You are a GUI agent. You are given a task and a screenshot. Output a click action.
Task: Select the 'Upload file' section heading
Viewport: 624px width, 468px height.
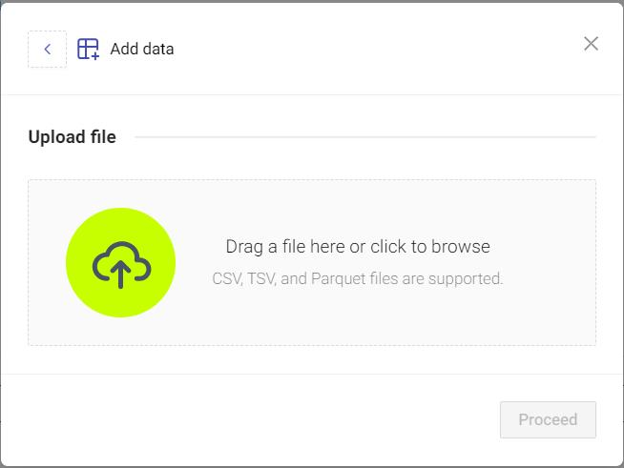[73, 137]
